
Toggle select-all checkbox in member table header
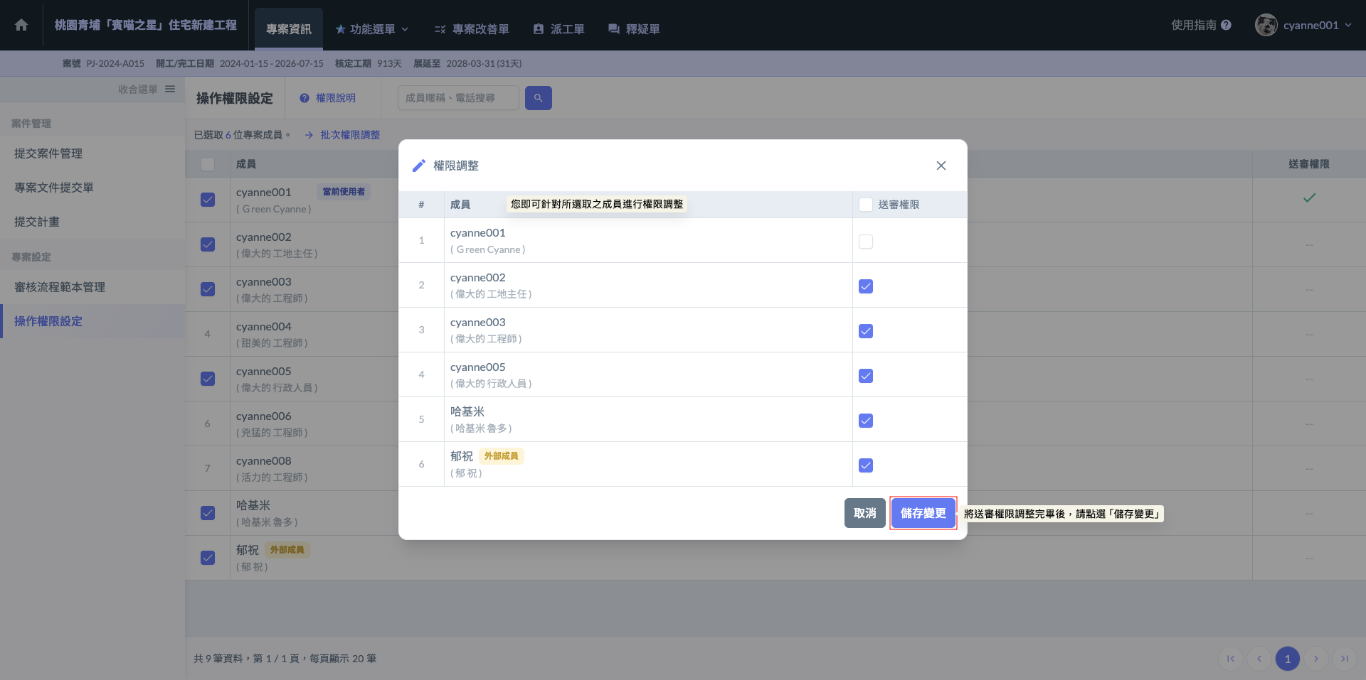[208, 164]
